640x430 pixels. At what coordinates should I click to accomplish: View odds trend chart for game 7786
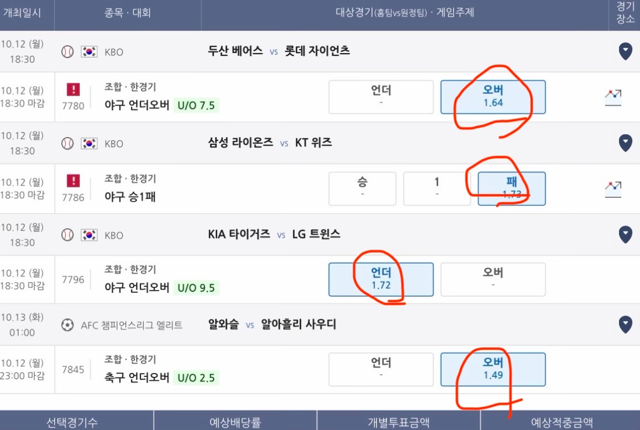pyautogui.click(x=613, y=189)
